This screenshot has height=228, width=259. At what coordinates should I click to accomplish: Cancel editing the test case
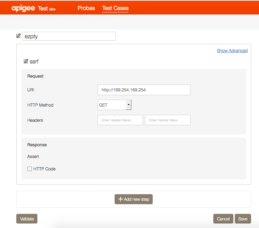(223, 219)
